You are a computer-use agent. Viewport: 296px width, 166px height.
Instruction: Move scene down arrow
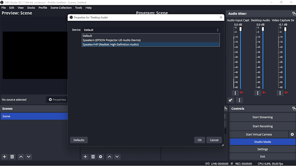(29, 156)
